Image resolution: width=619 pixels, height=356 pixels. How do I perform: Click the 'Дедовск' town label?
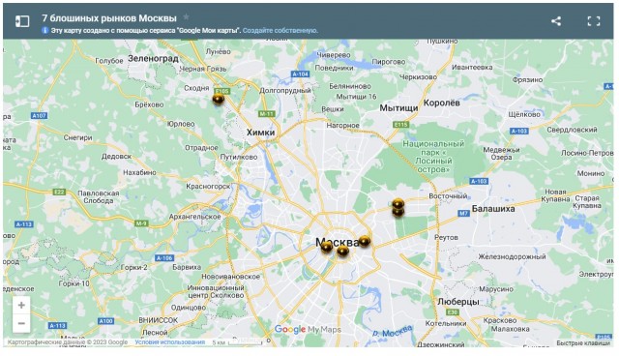click(116, 157)
